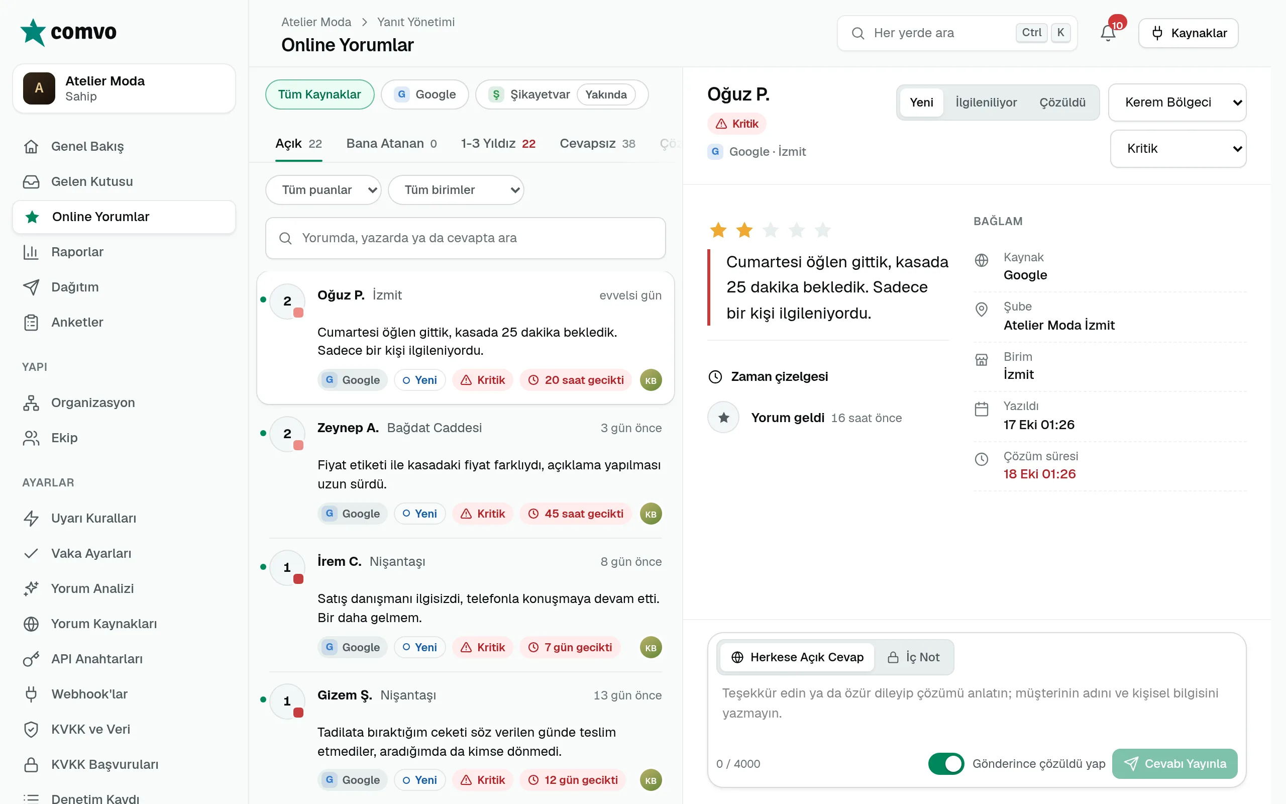Open Organizasyon hierarchy icon
1286x804 pixels.
pos(31,403)
